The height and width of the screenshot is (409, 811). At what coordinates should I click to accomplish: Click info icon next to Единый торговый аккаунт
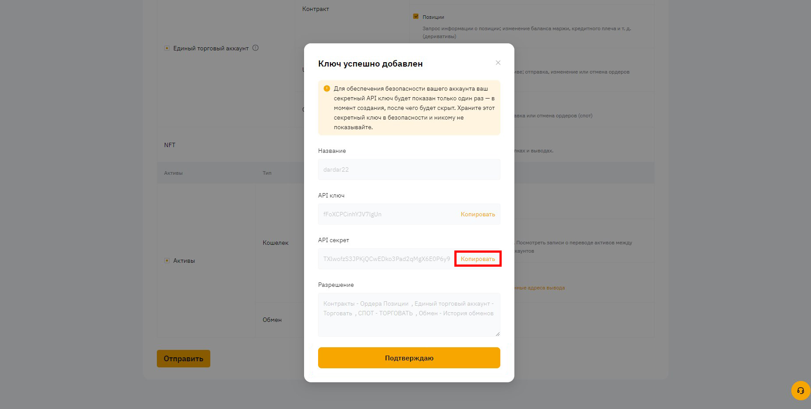(255, 48)
